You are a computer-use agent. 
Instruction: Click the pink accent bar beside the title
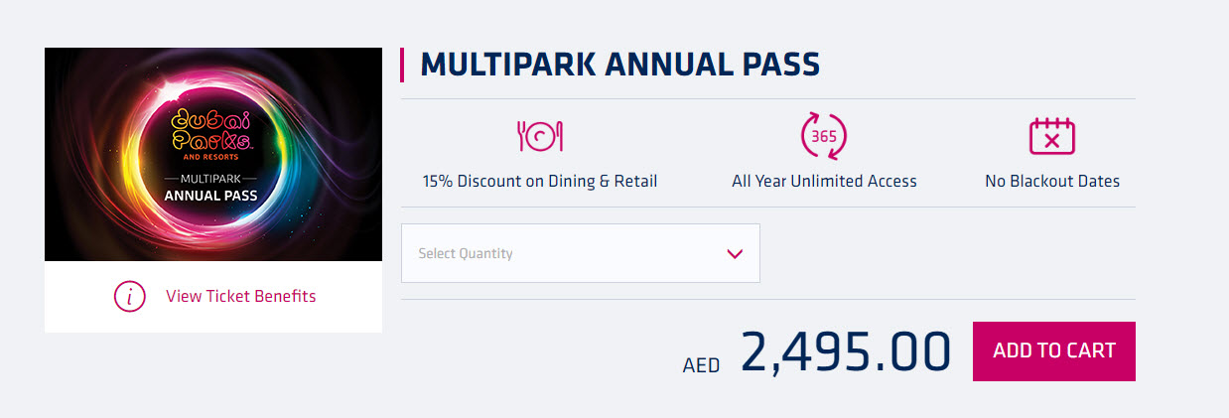point(402,65)
